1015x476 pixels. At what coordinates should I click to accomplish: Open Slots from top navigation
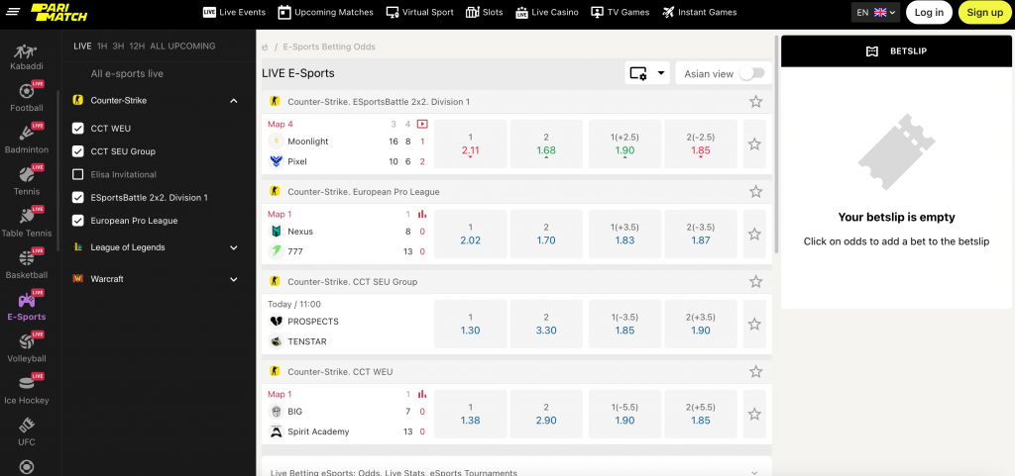click(x=484, y=12)
